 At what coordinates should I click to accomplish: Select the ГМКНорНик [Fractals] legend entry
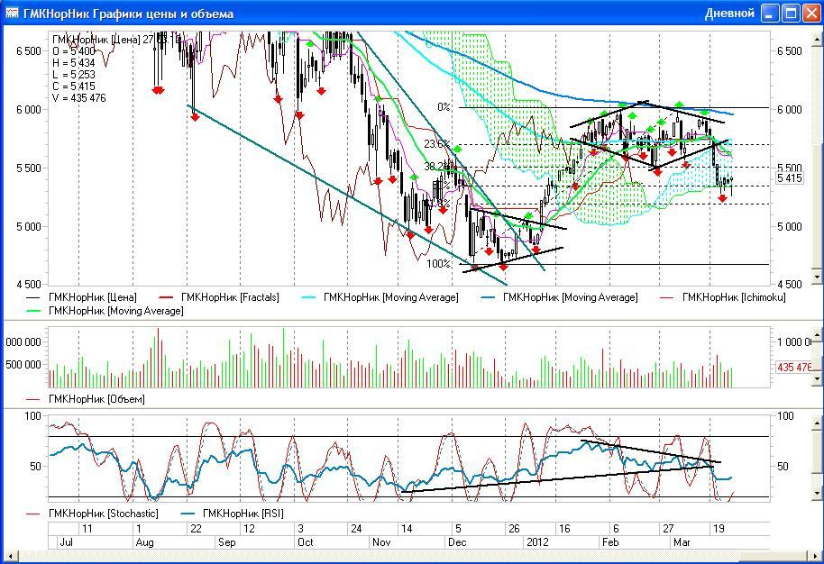pyautogui.click(x=218, y=297)
